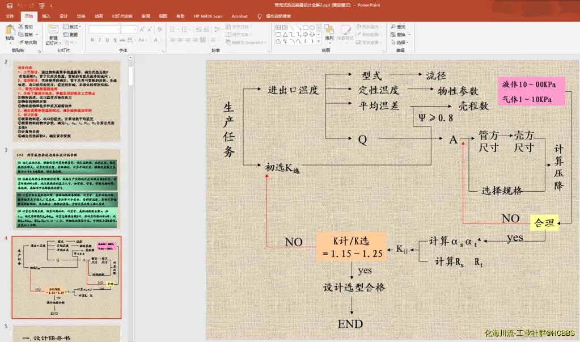Screen dimensions: 580x342
Task: Toggle text Shadow (S) formatting
Action: tap(115, 40)
